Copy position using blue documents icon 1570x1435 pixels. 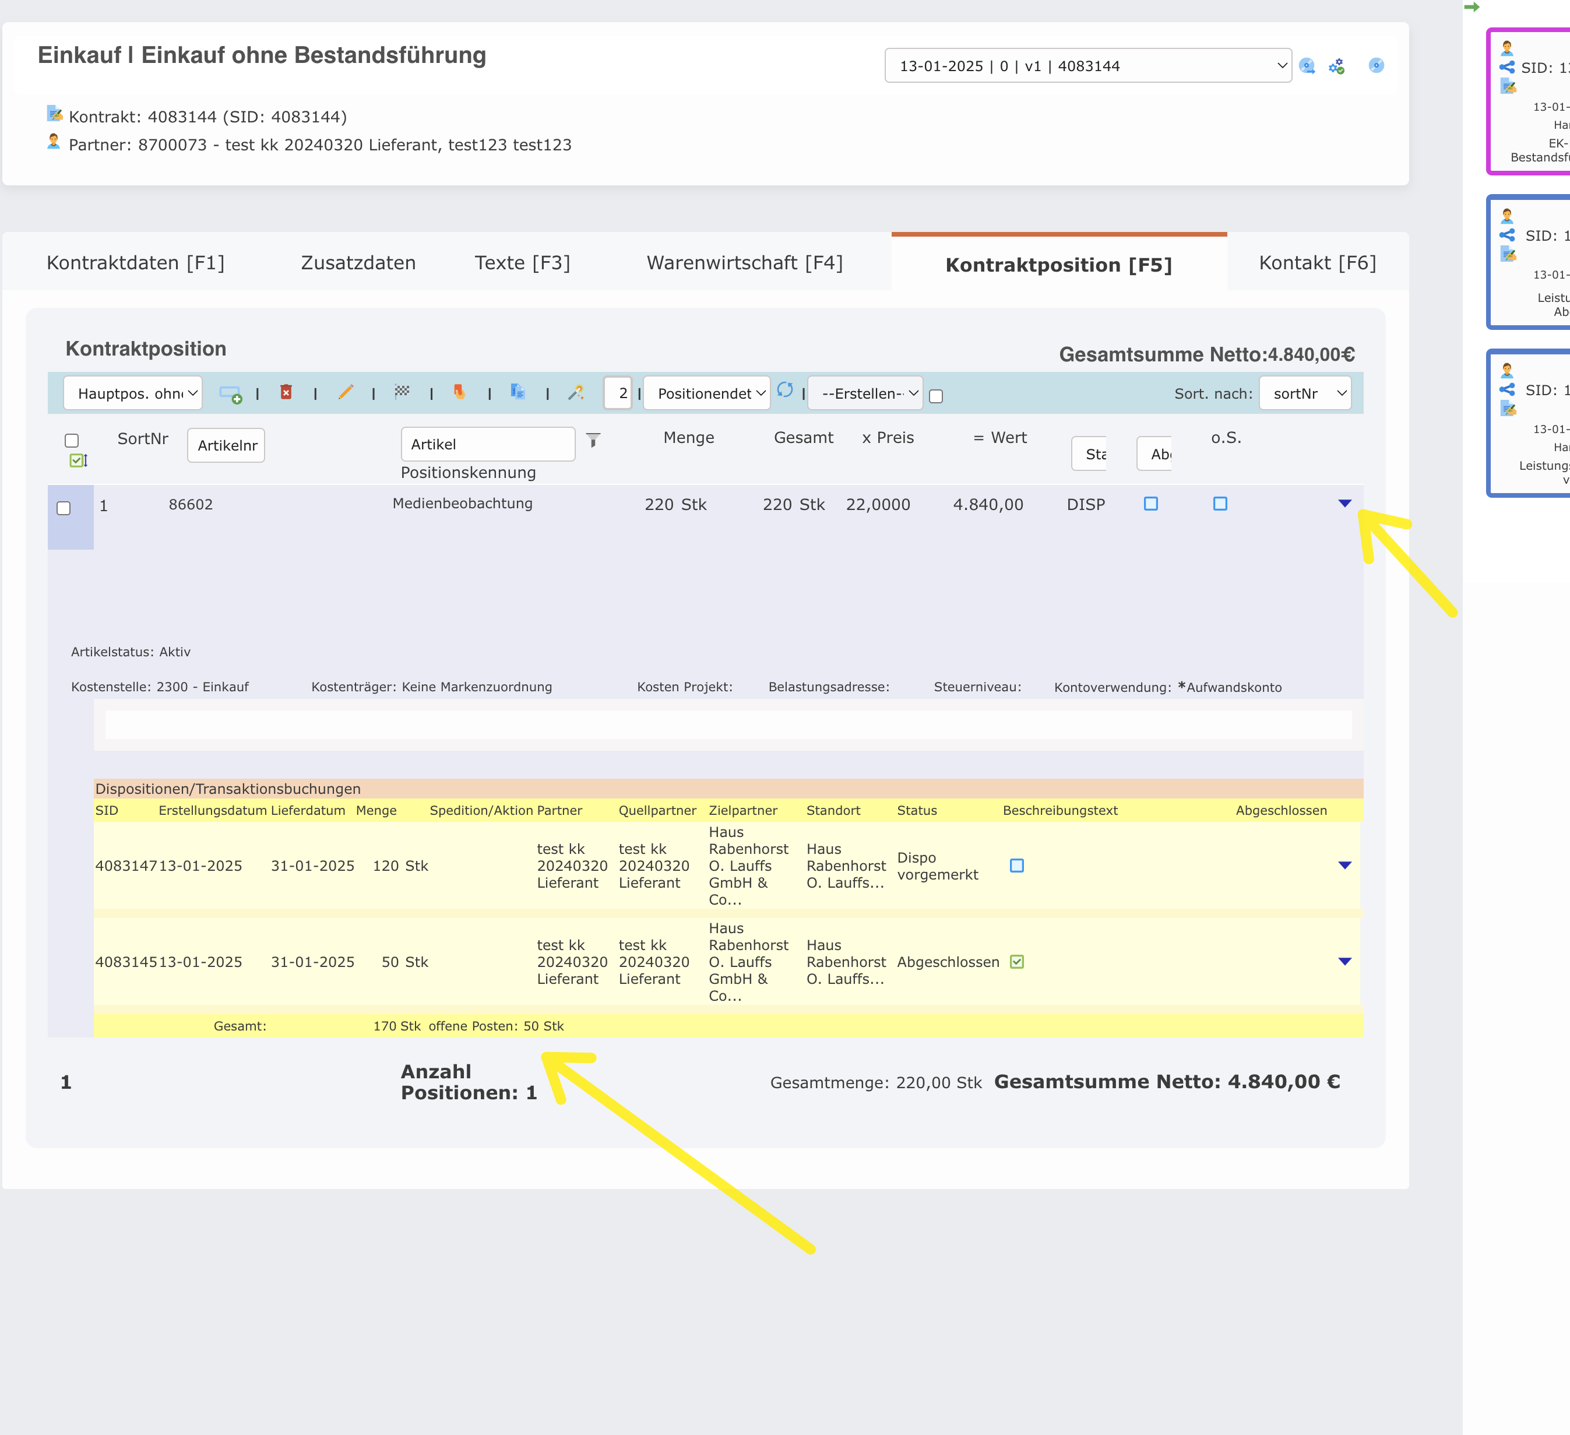point(518,393)
